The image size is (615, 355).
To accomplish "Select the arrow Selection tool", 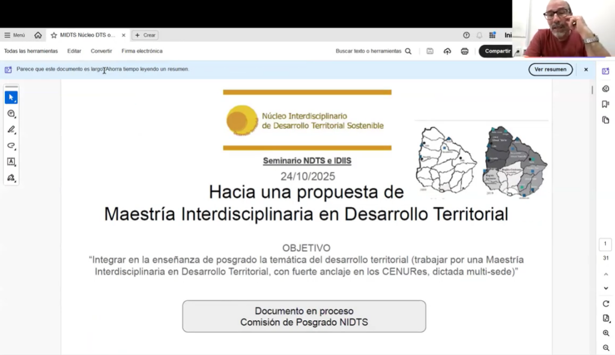I will click(11, 97).
